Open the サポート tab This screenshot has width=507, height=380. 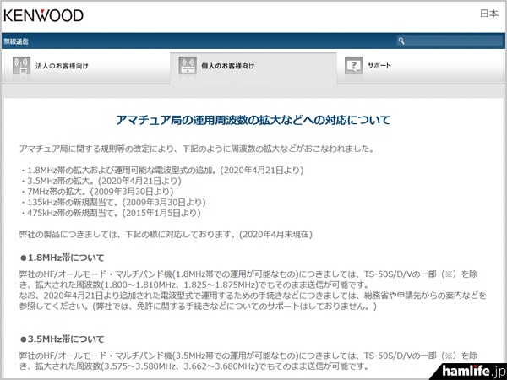379,65
